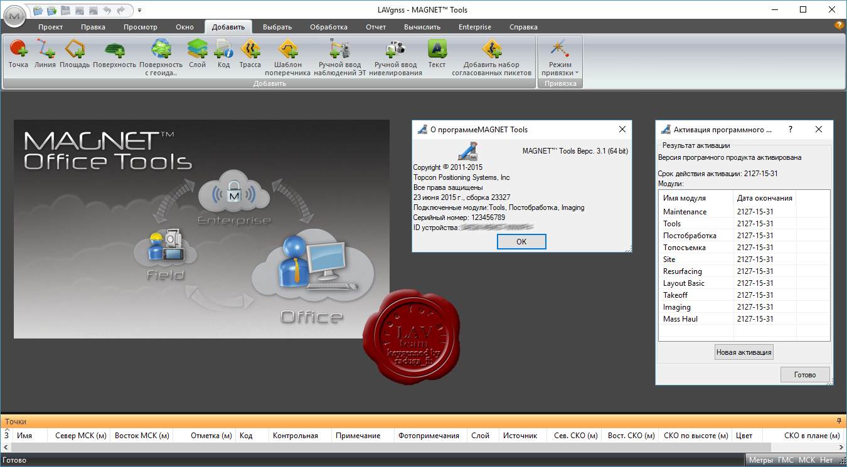Click the Точки table horizontal scrollbar right arrow
847x467 pixels.
(842, 448)
